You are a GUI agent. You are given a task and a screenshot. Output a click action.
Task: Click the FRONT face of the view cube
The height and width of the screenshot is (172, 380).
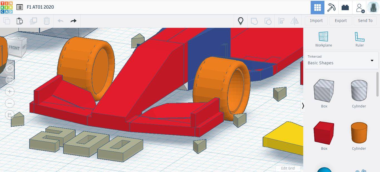(x=14, y=48)
